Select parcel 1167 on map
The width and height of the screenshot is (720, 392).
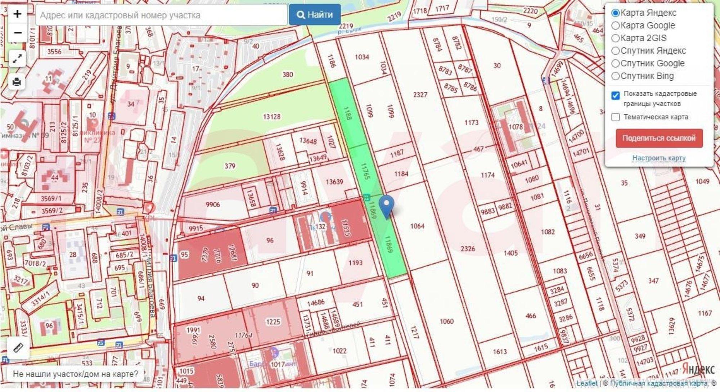705,313
